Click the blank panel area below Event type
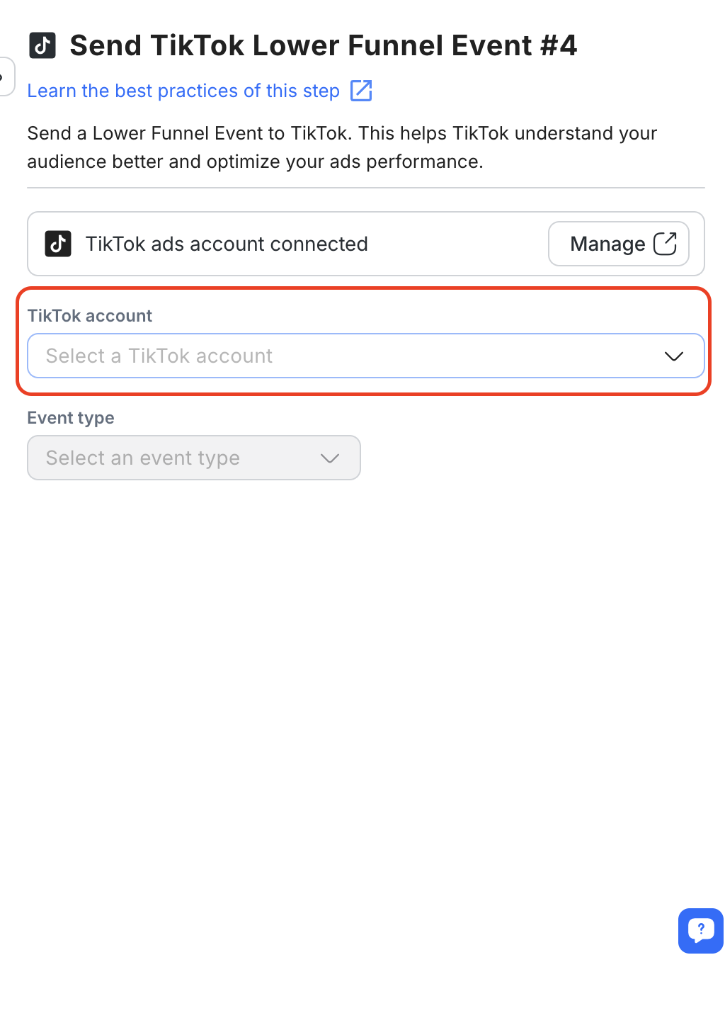The height and width of the screenshot is (1023, 725). 354,673
